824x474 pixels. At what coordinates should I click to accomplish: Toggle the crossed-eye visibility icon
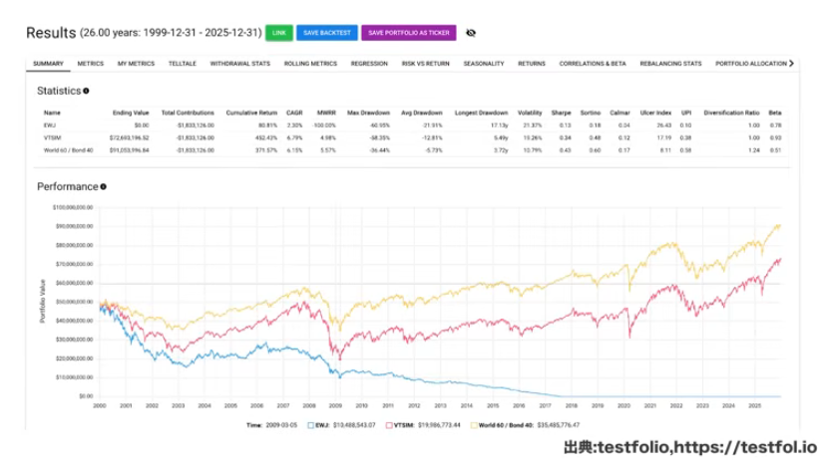471,33
